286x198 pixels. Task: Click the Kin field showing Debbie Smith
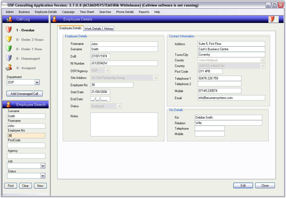pyautogui.click(x=228, y=118)
